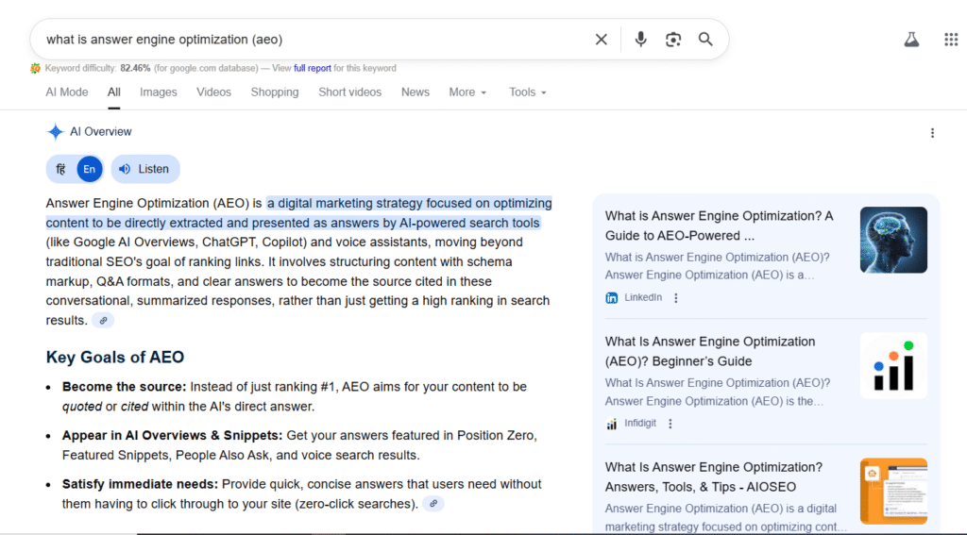Start voice search with microphone icon

(x=641, y=40)
